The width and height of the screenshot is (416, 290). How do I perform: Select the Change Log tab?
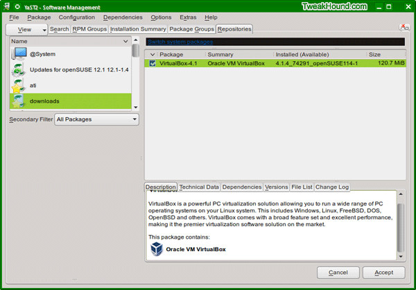point(332,187)
